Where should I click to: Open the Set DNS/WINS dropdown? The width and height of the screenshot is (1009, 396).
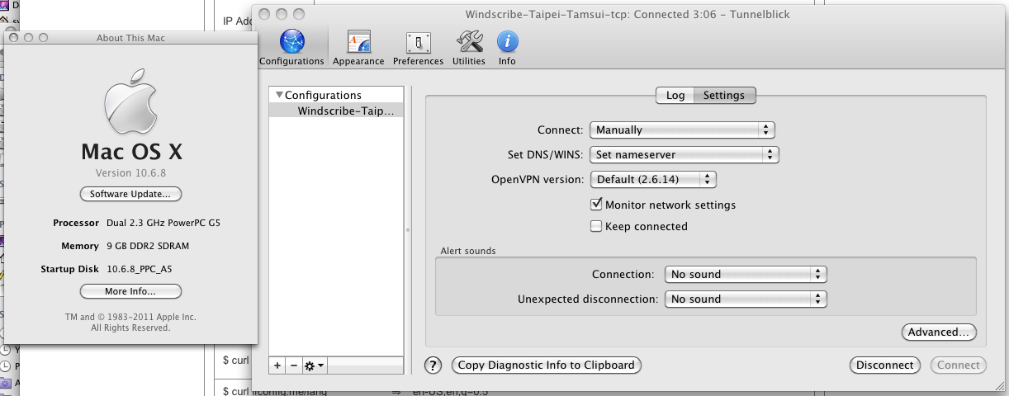[x=685, y=154]
